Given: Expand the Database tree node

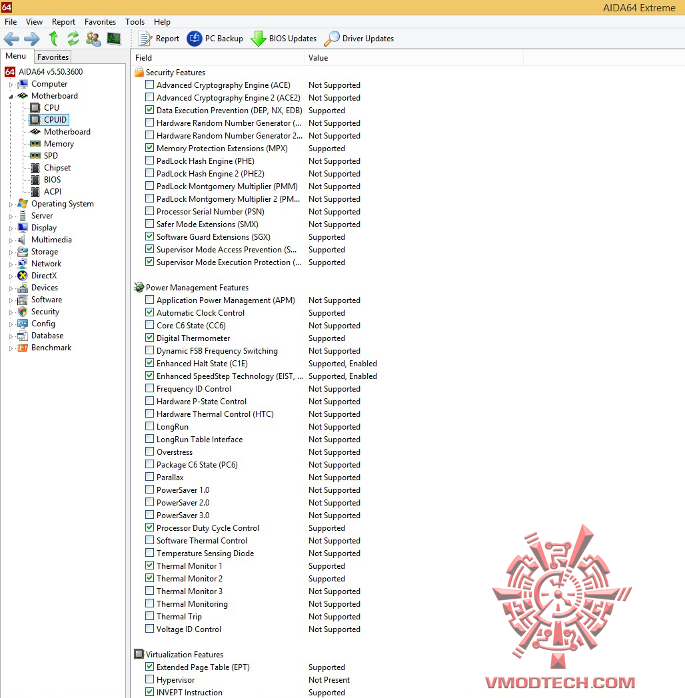Looking at the screenshot, I should point(11,336).
